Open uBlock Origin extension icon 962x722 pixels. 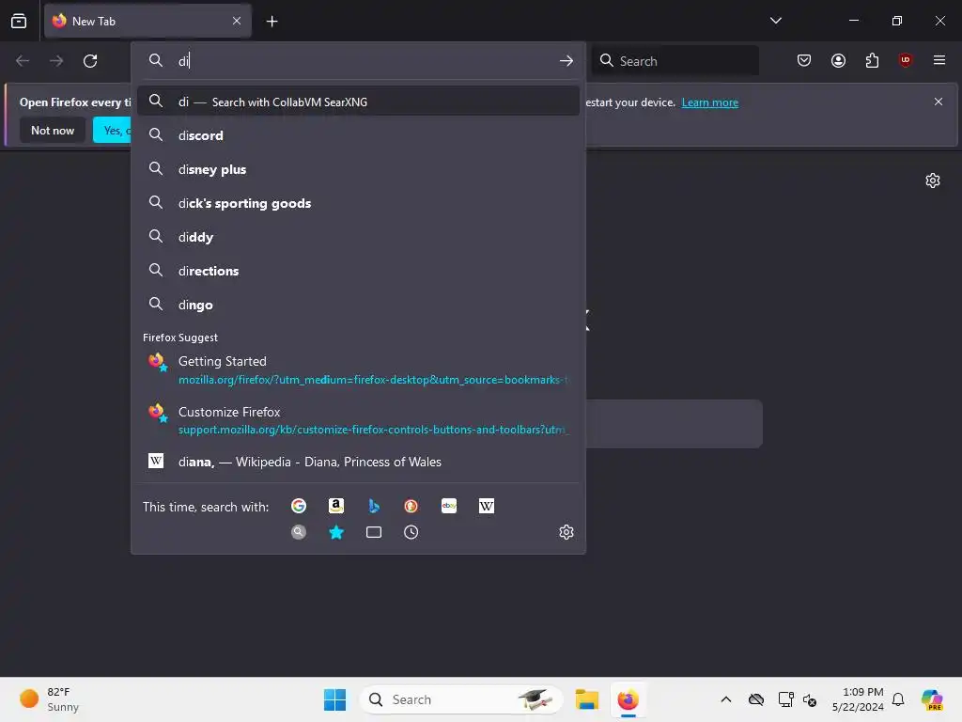pyautogui.click(x=906, y=60)
